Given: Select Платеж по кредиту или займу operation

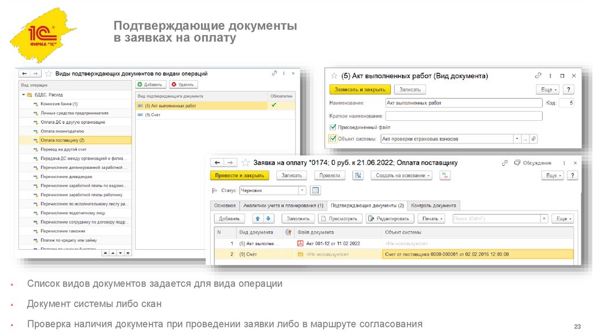Looking at the screenshot, I should click(68, 240).
